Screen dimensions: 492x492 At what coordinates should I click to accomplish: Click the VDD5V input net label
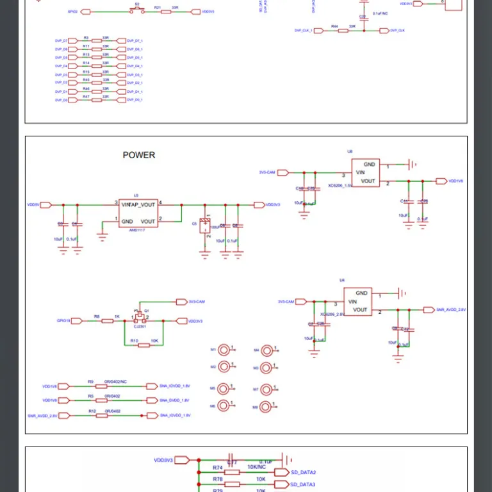[x=33, y=205]
